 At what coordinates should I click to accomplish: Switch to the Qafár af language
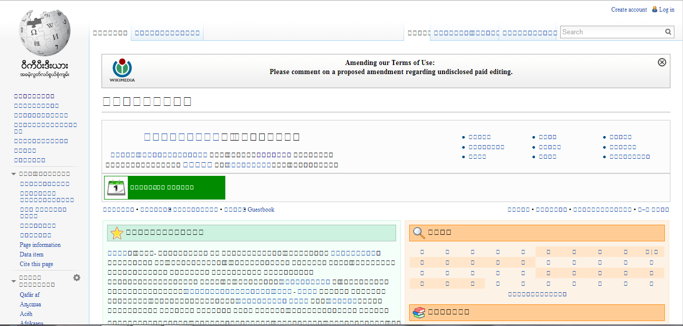(30, 295)
